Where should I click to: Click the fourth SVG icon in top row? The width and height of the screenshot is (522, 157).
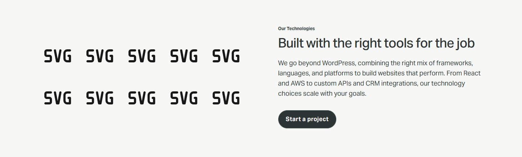[x=184, y=56]
